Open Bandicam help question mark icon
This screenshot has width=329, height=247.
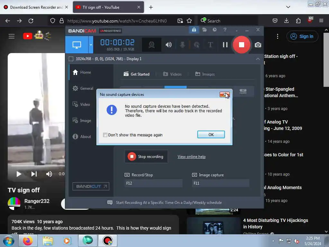[x=225, y=30]
